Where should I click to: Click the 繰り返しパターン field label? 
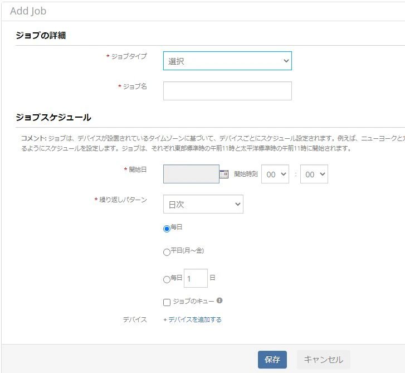tap(123, 200)
